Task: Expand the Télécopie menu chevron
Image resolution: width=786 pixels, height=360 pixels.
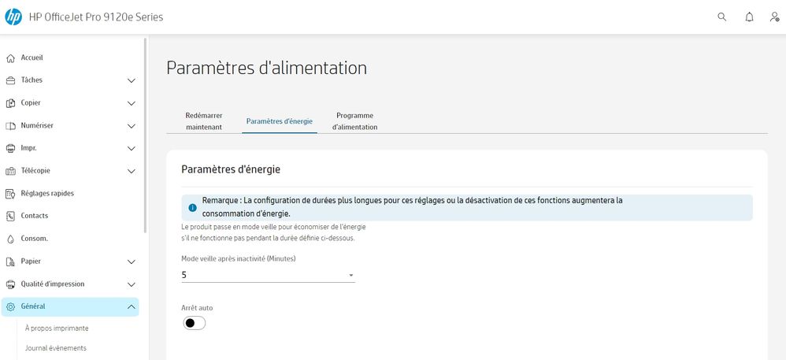Action: click(x=132, y=171)
